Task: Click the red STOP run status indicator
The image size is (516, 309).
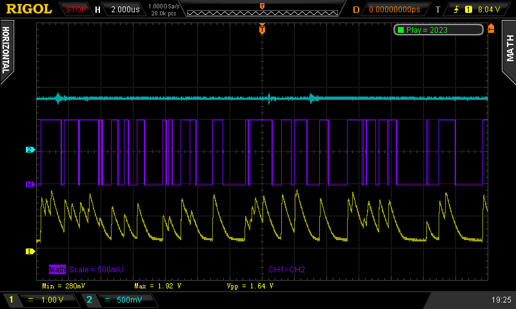Action: [x=76, y=10]
